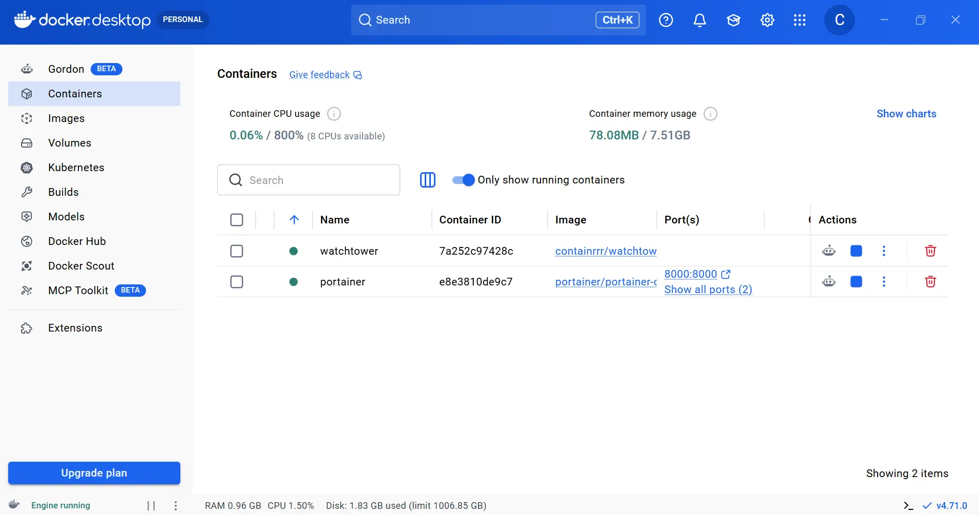Stop the watchtower container
This screenshot has width=979, height=515.
coord(856,251)
